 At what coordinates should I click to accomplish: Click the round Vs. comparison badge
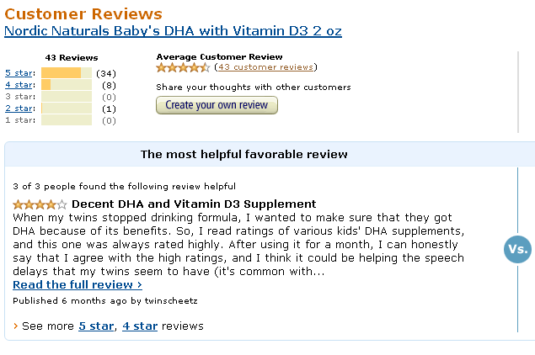coord(517,249)
